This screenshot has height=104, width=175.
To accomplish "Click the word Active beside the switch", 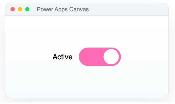I will click(x=63, y=57).
